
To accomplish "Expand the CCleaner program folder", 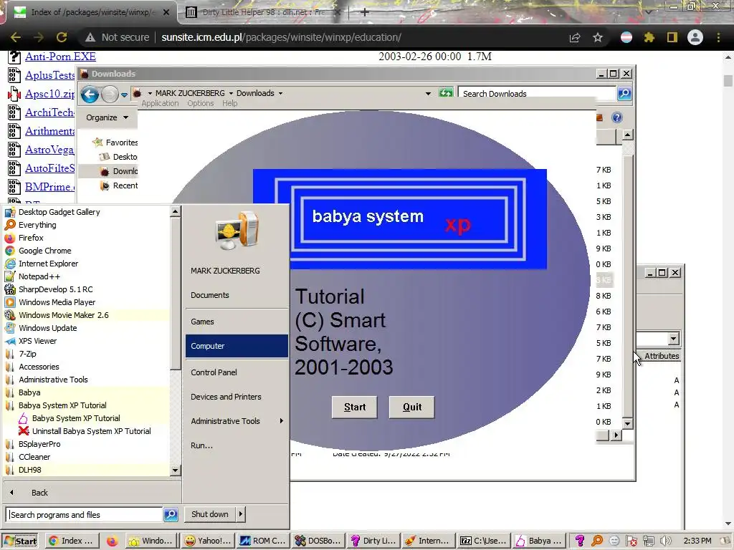I will (x=34, y=457).
